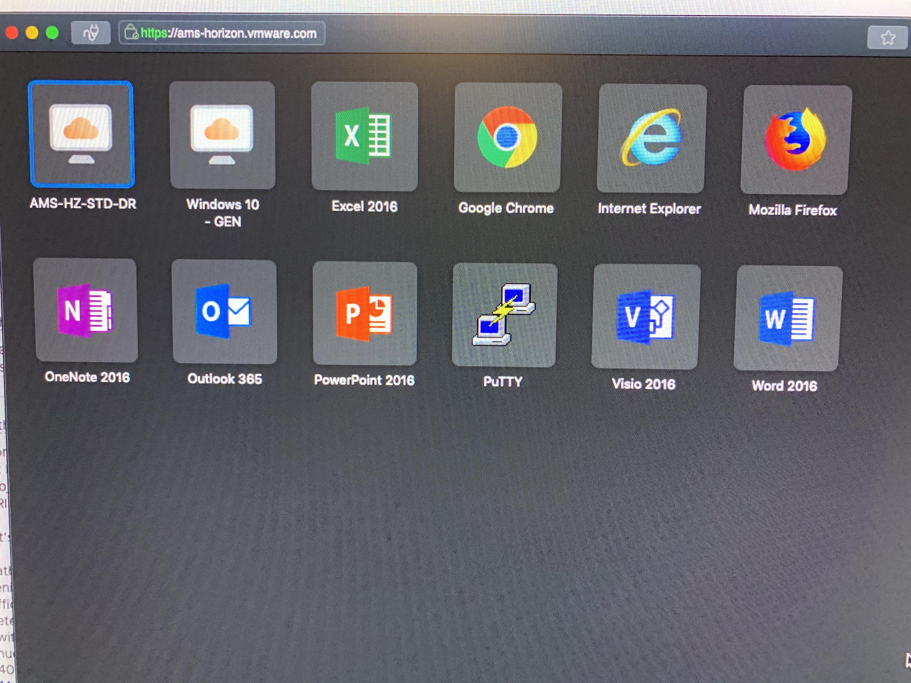Open Excel 2016 application
The height and width of the screenshot is (683, 911).
pyautogui.click(x=364, y=136)
